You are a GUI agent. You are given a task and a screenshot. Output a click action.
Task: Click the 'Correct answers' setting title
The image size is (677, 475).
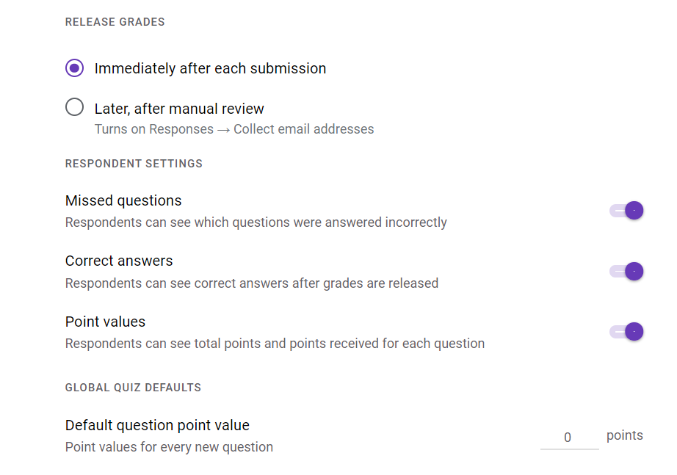click(x=119, y=261)
